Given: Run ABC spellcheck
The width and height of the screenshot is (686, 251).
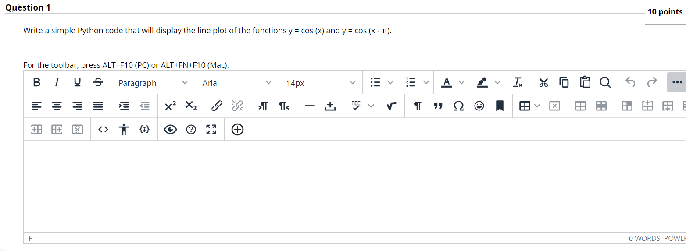Looking at the screenshot, I should [x=356, y=106].
